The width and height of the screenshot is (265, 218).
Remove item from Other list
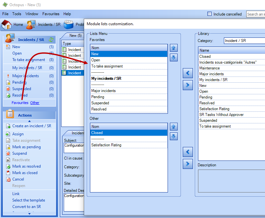click(188, 164)
